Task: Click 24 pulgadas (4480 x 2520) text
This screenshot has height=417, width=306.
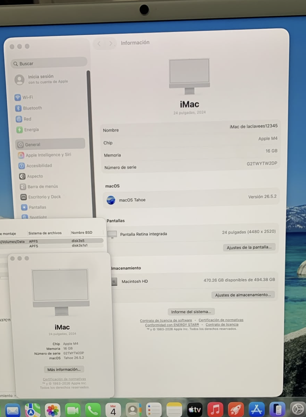Action: (249, 232)
